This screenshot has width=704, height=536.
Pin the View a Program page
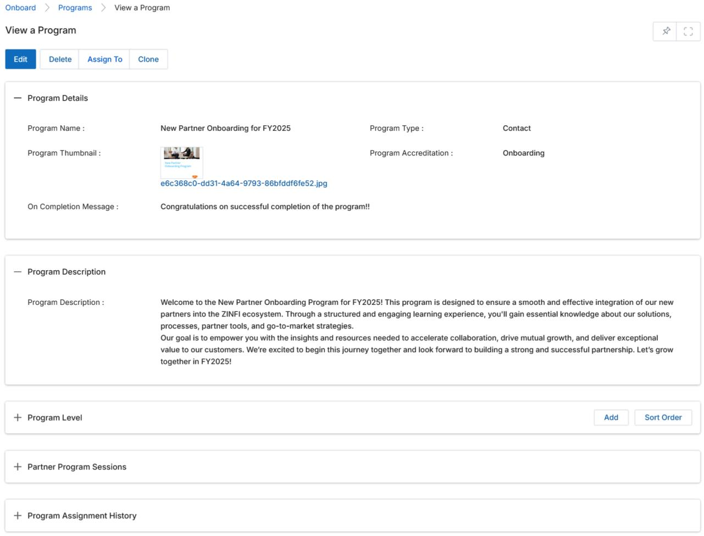[666, 31]
